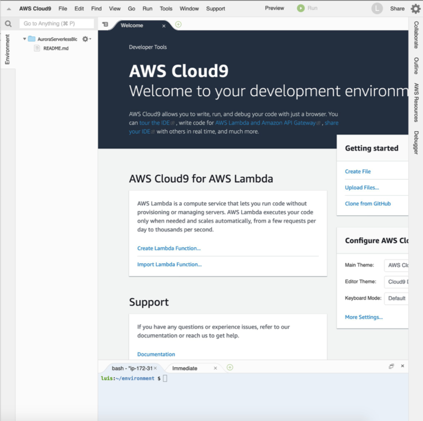Screen dimensions: 423x421
Task: Maximize the console panel using its icon
Action: [x=391, y=366]
